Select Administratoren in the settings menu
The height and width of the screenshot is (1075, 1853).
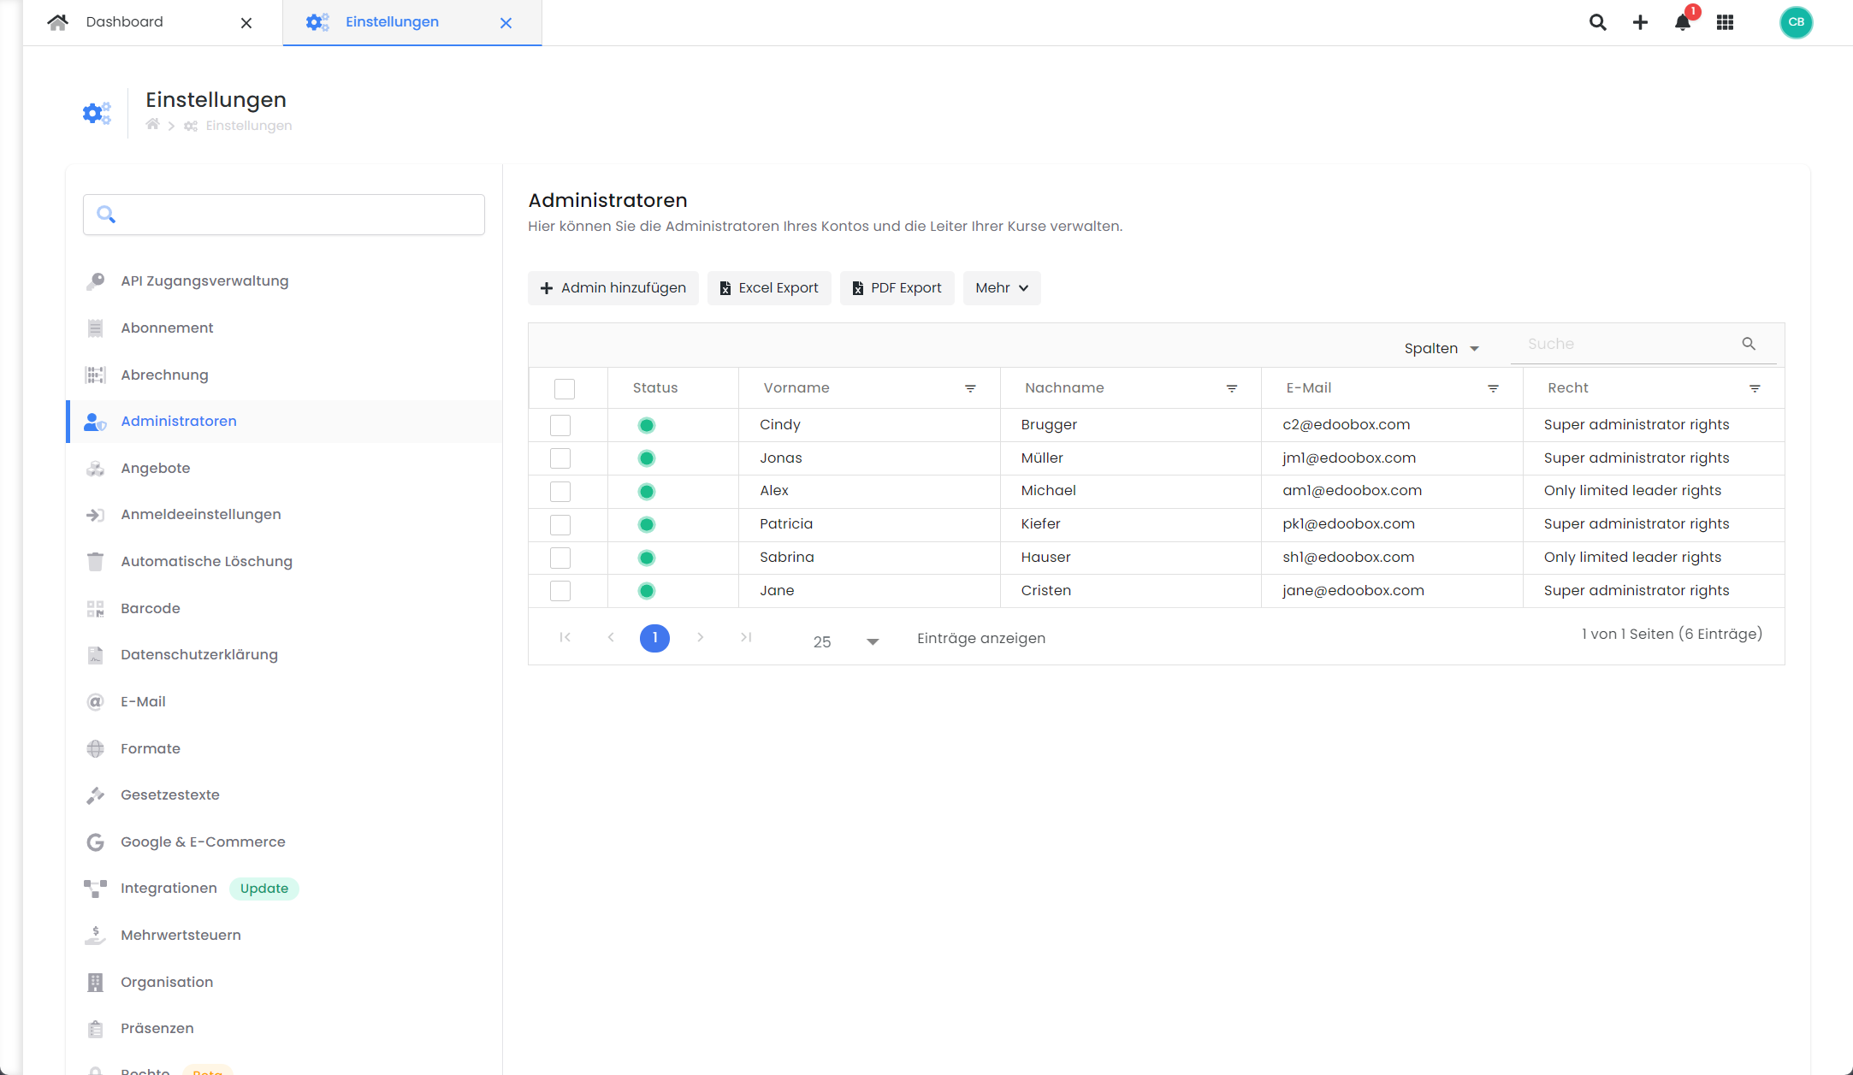point(179,421)
